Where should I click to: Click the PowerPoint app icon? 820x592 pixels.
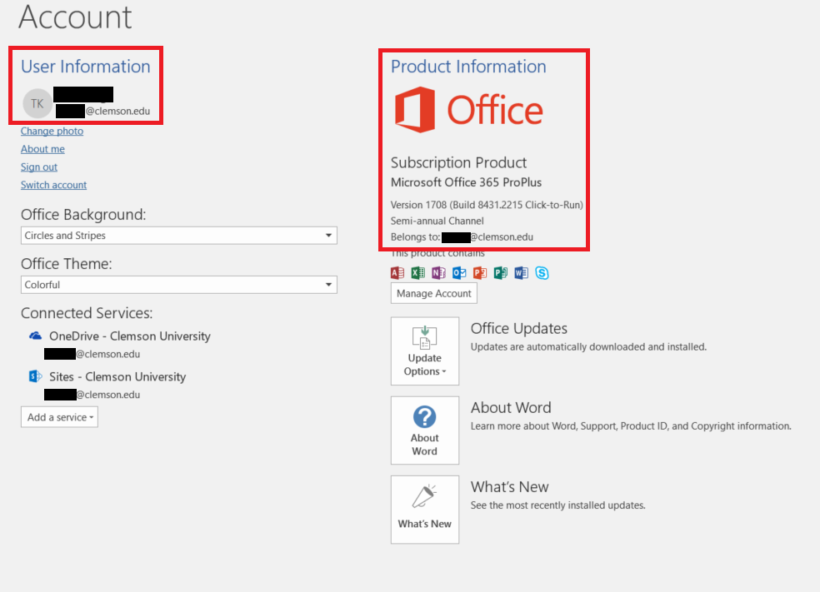pyautogui.click(x=479, y=273)
